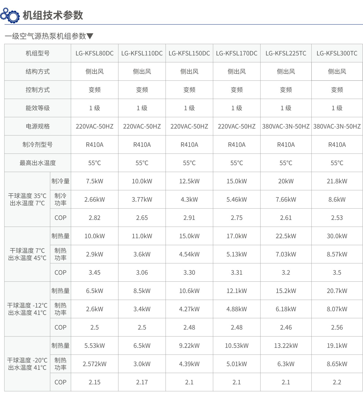363x394 pixels.
Task: Click the 2.572kW heating power value
Action: (x=94, y=364)
